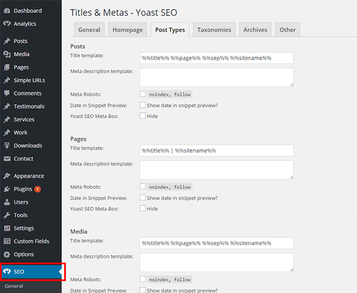The height and width of the screenshot is (293, 357).
Task: Click the Plugins update count badge
Action: pyautogui.click(x=38, y=189)
